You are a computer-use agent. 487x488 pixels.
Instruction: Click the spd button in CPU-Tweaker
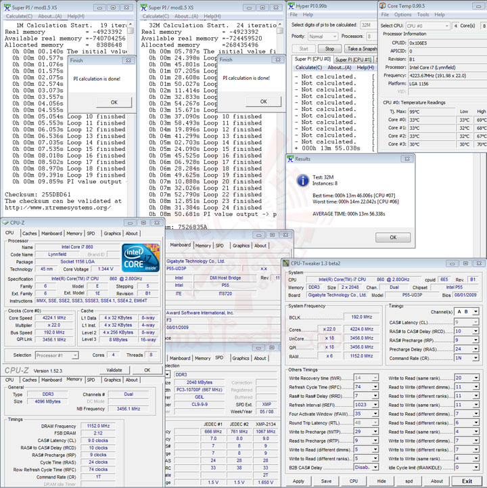pyautogui.click(x=409, y=481)
